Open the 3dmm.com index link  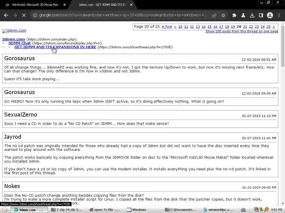click(14, 39)
